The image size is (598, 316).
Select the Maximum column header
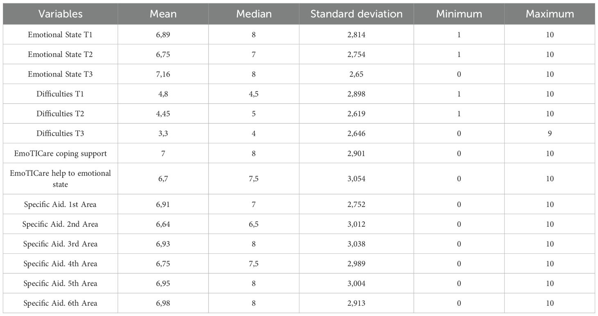pos(550,14)
